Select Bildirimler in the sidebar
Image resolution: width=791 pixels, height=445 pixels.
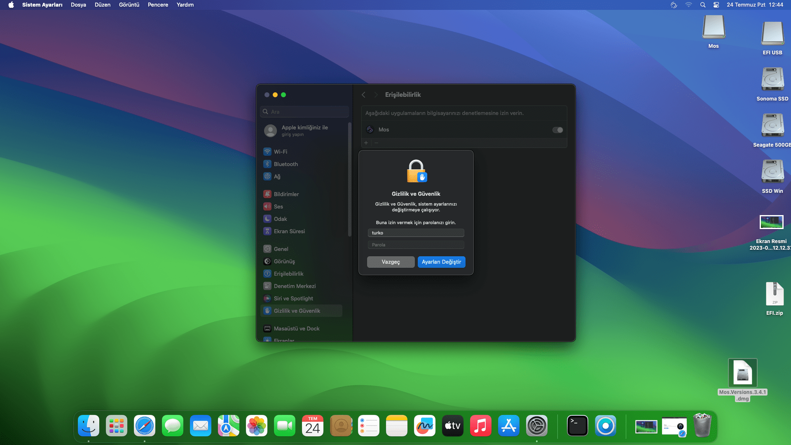point(286,194)
